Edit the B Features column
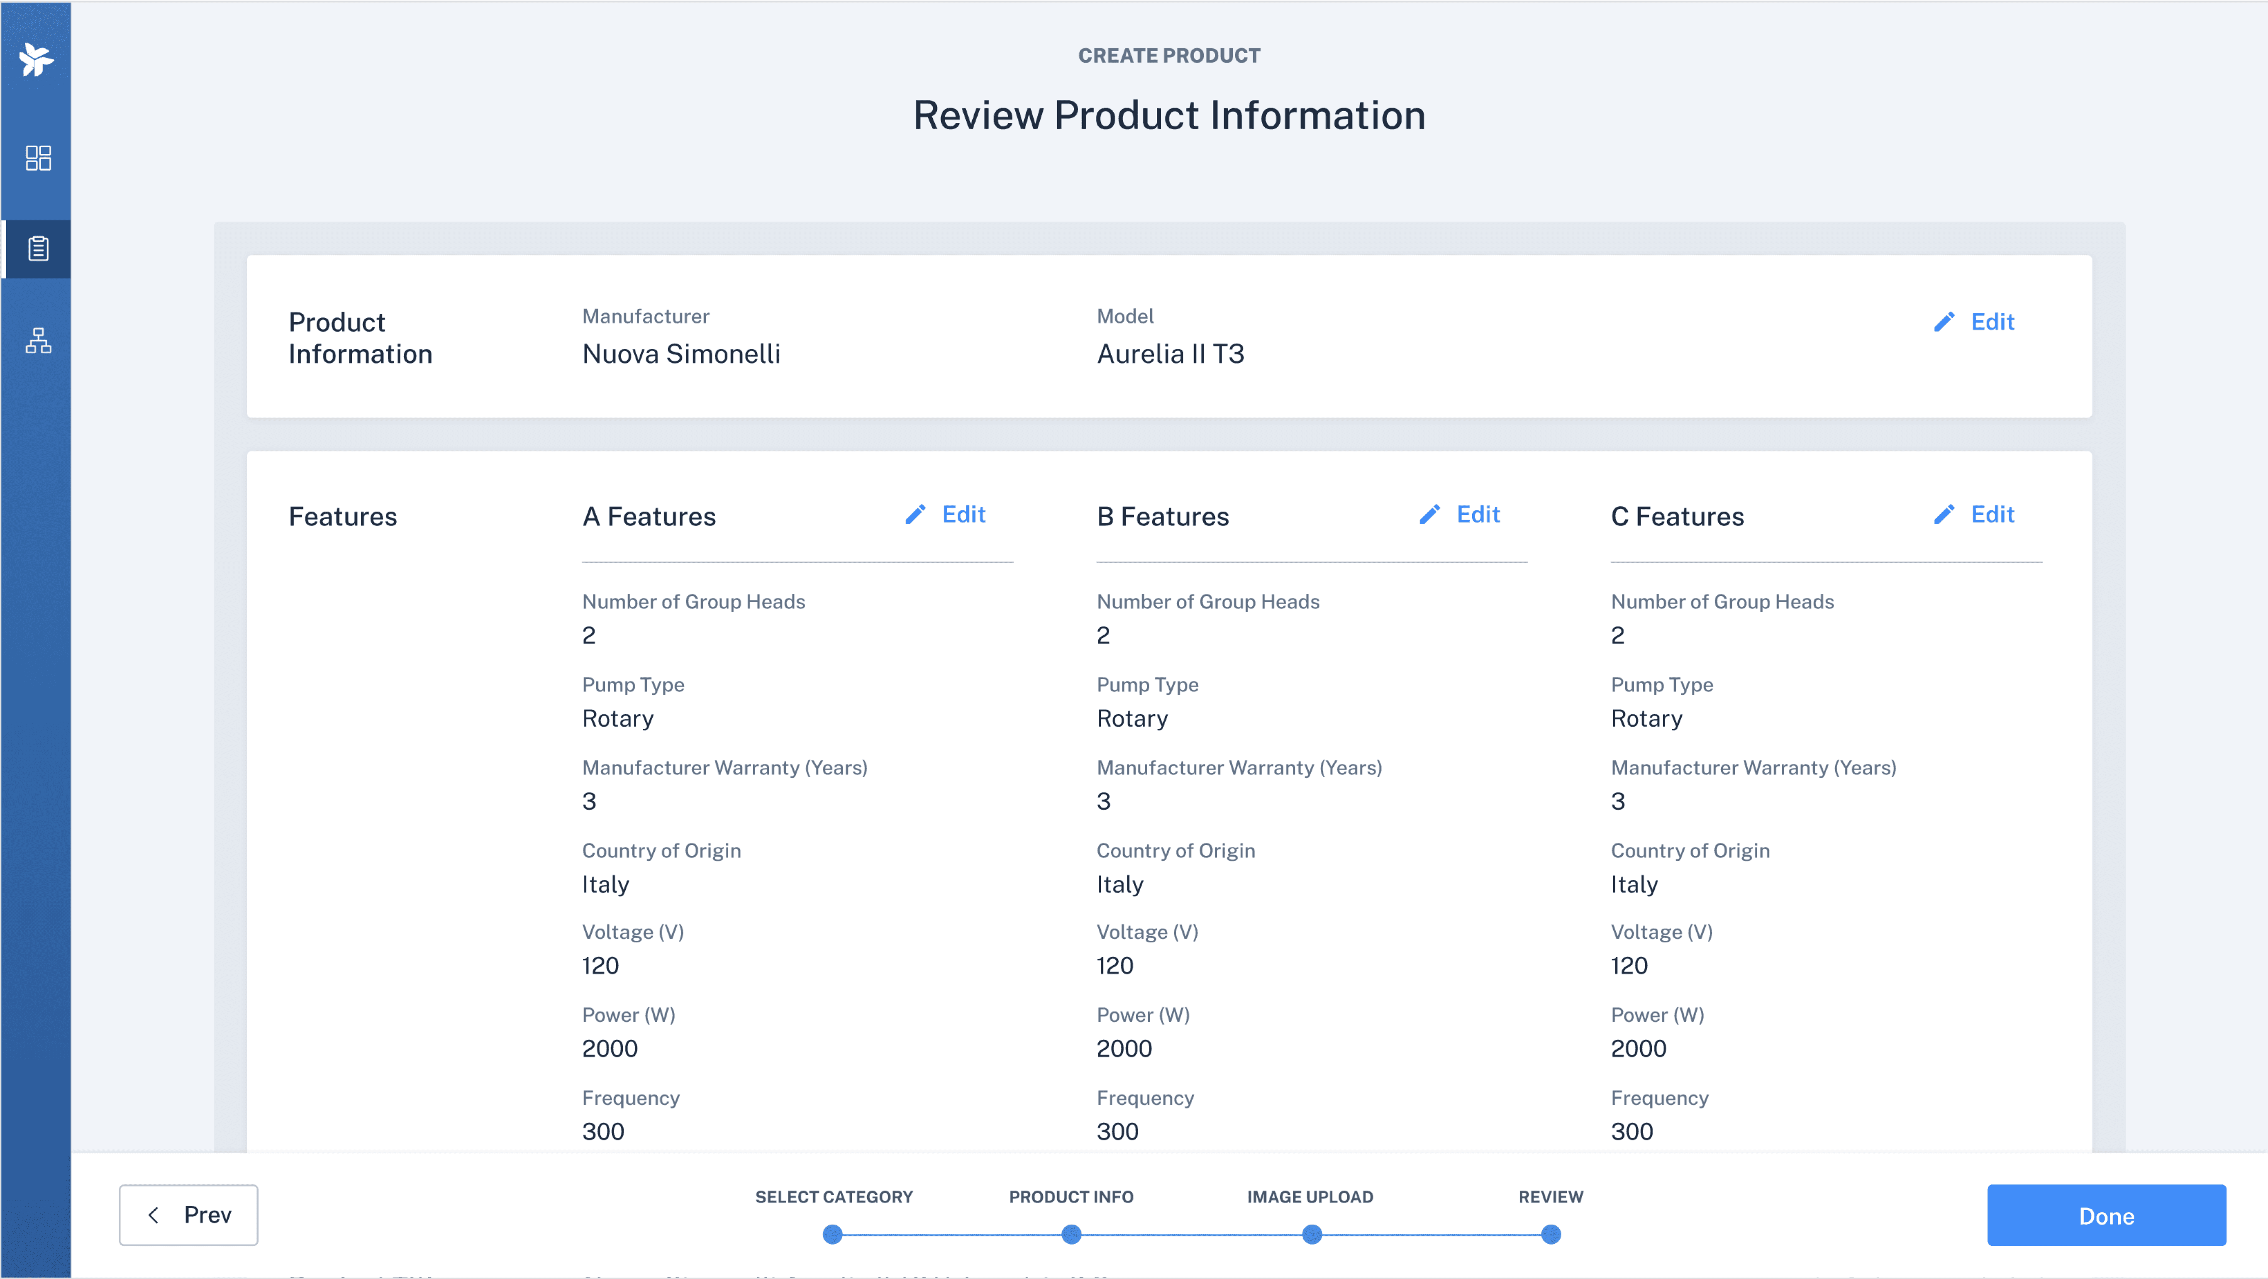 tap(1478, 515)
